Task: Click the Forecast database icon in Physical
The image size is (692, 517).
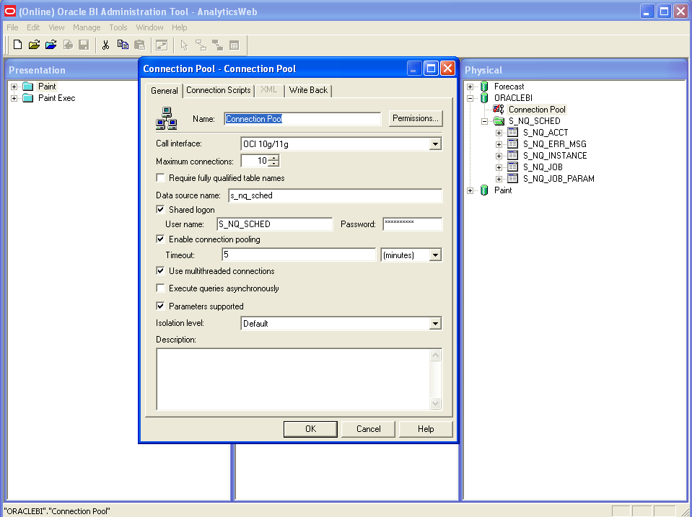Action: tap(484, 87)
